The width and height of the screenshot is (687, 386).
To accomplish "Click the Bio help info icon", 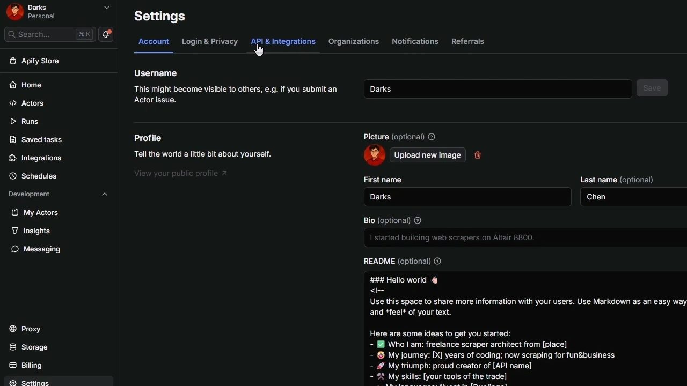I will [418, 220].
